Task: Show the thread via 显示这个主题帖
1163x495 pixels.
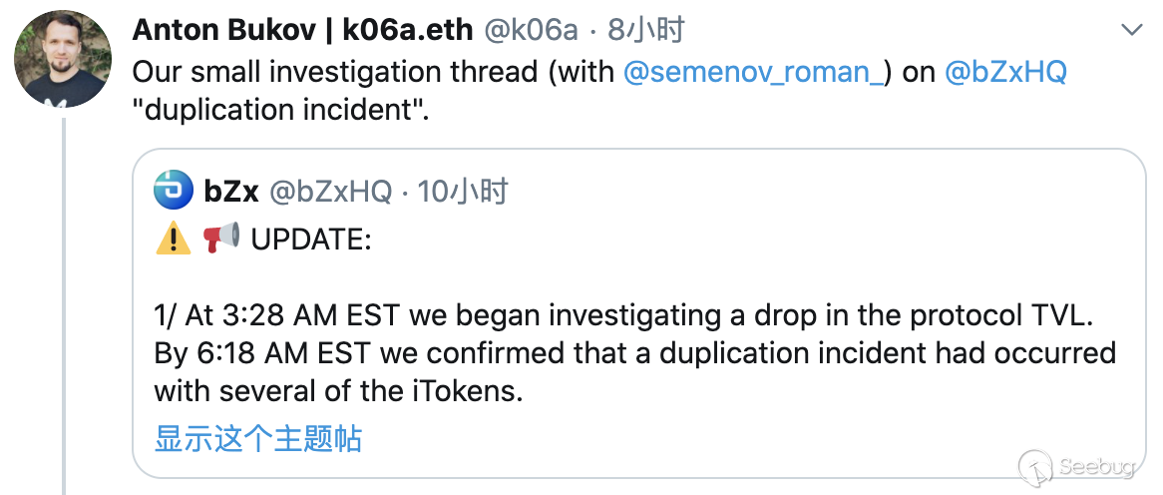Action: pyautogui.click(x=257, y=438)
